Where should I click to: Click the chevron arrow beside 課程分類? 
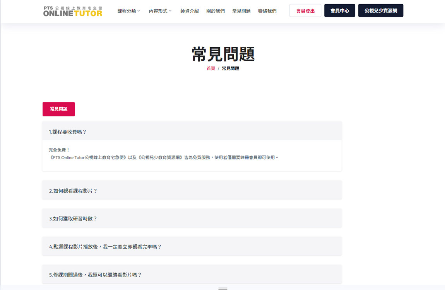[139, 11]
